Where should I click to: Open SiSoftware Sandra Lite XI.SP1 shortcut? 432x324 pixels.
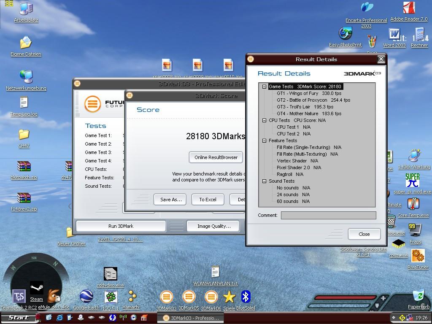tap(363, 251)
